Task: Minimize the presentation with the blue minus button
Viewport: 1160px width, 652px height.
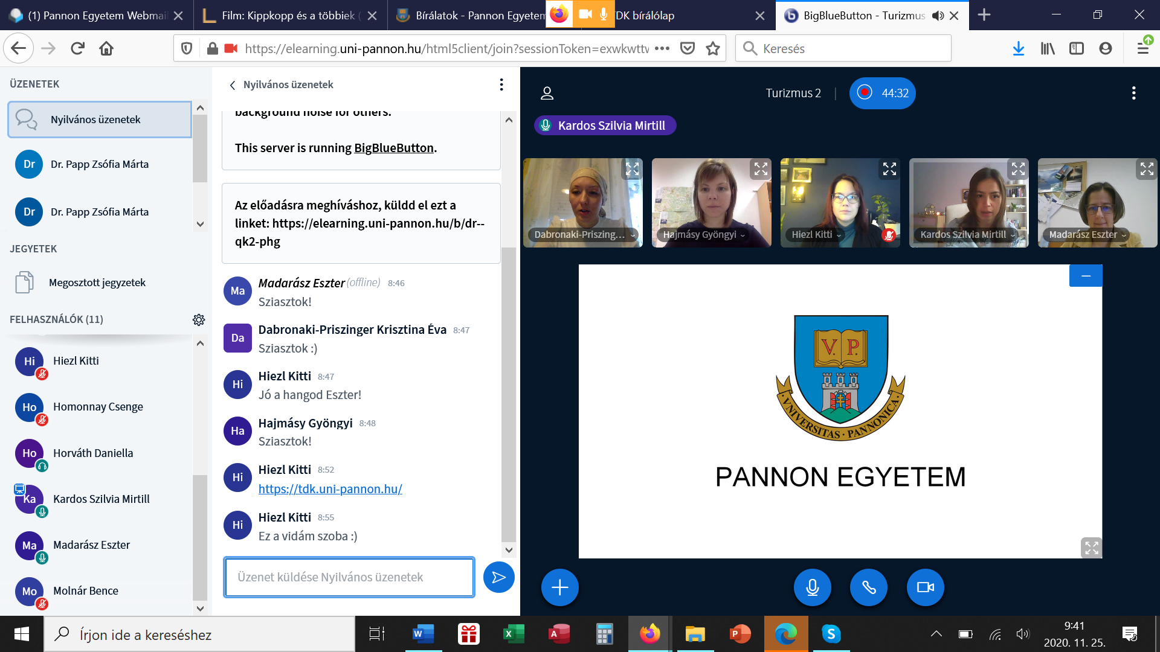Action: 1085,276
